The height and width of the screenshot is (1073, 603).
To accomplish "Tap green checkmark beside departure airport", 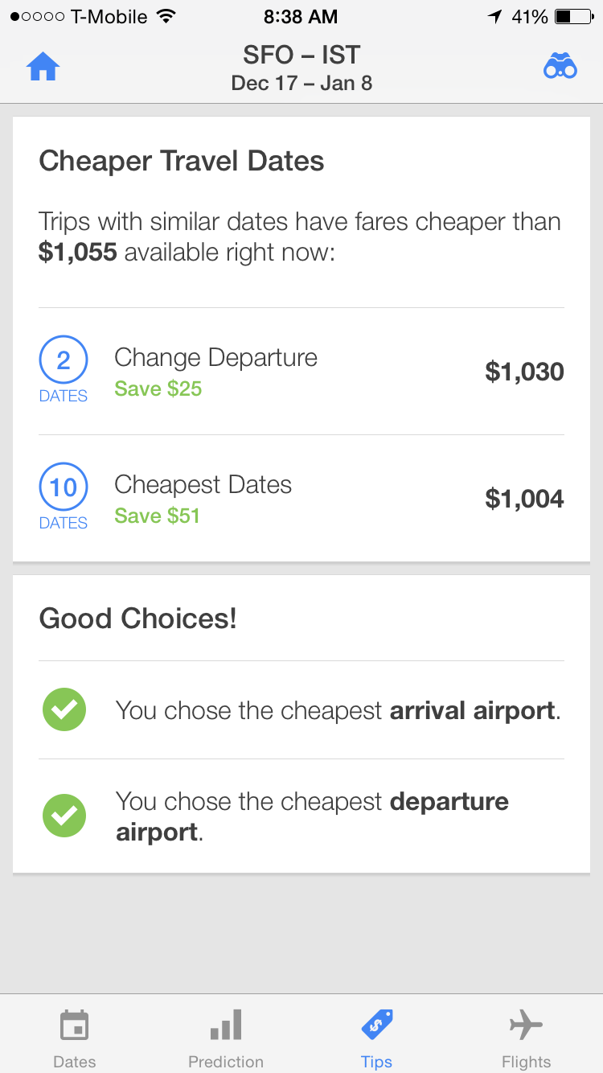I will click(64, 816).
